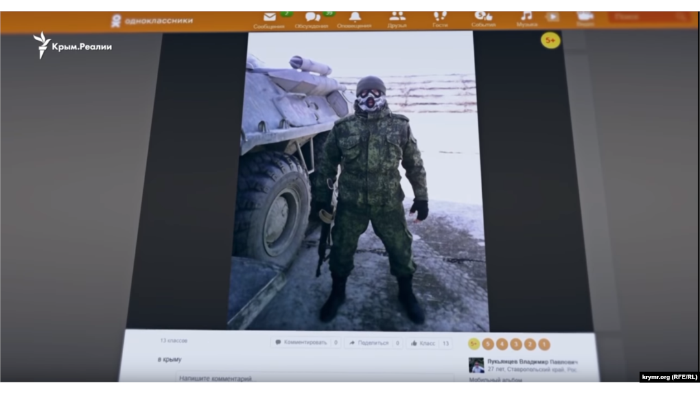
Task: Open Лукьянцев Владимир profile link
Action: tap(532, 362)
